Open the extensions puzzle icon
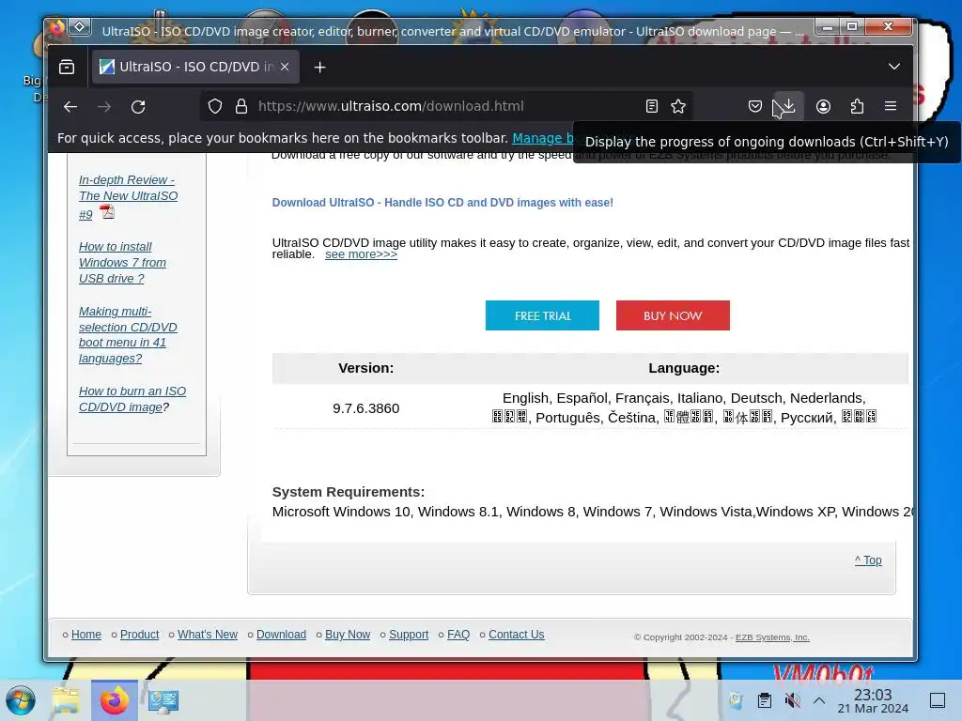Image resolution: width=962 pixels, height=721 pixels. (x=857, y=106)
